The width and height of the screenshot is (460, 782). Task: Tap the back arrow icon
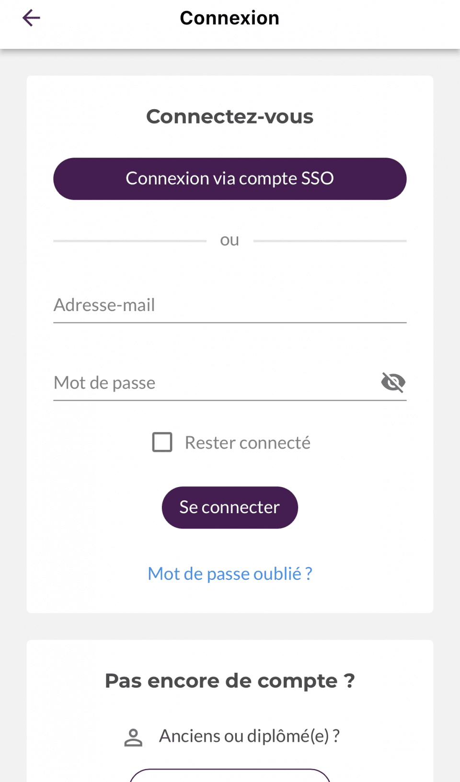(x=31, y=18)
